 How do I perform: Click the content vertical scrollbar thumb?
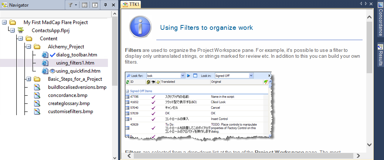click(x=369, y=47)
